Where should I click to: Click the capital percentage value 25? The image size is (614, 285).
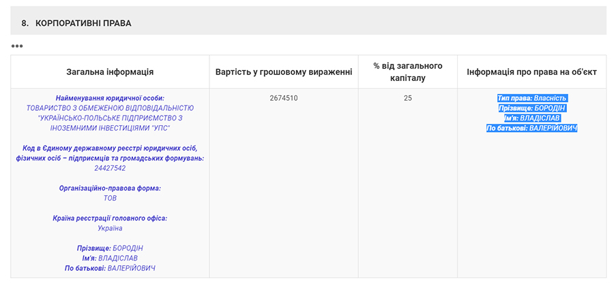408,98
